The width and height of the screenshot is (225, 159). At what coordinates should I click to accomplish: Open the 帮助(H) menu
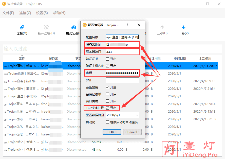click(x=59, y=13)
